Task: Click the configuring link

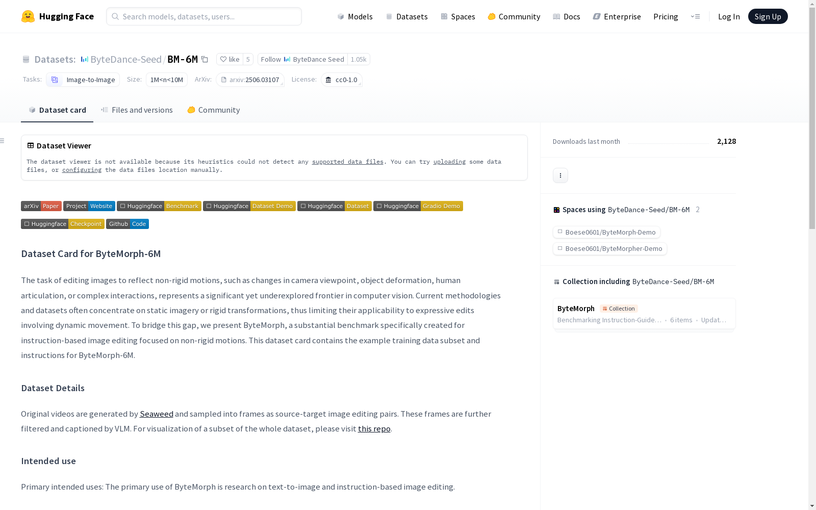Action: (x=82, y=170)
